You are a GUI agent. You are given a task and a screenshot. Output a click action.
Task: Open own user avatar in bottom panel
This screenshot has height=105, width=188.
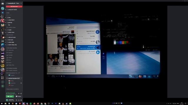coord(7,100)
